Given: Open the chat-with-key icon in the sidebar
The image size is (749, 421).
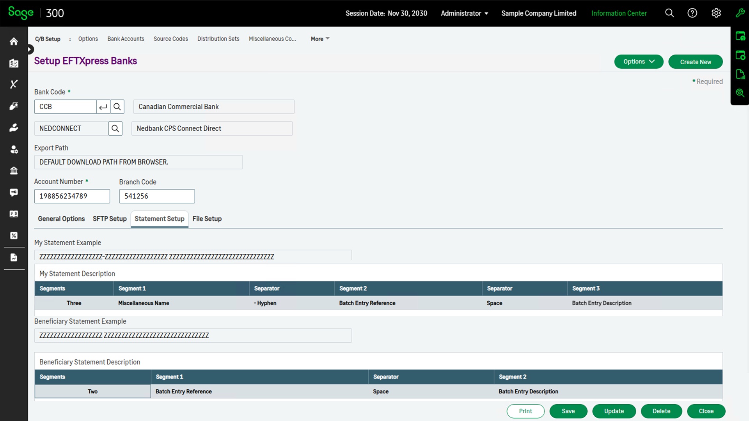Looking at the screenshot, I should (14, 192).
